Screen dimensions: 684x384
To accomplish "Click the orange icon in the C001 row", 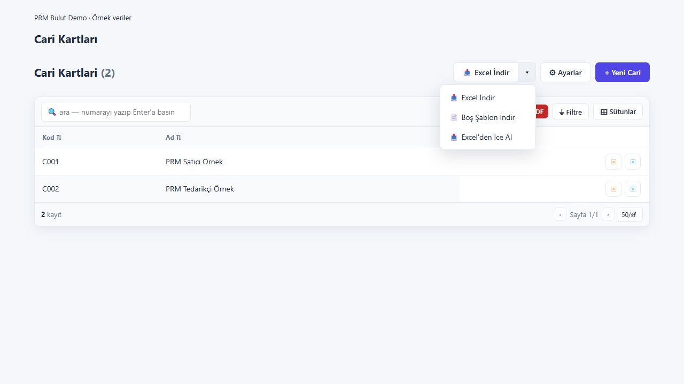I will (x=613, y=162).
